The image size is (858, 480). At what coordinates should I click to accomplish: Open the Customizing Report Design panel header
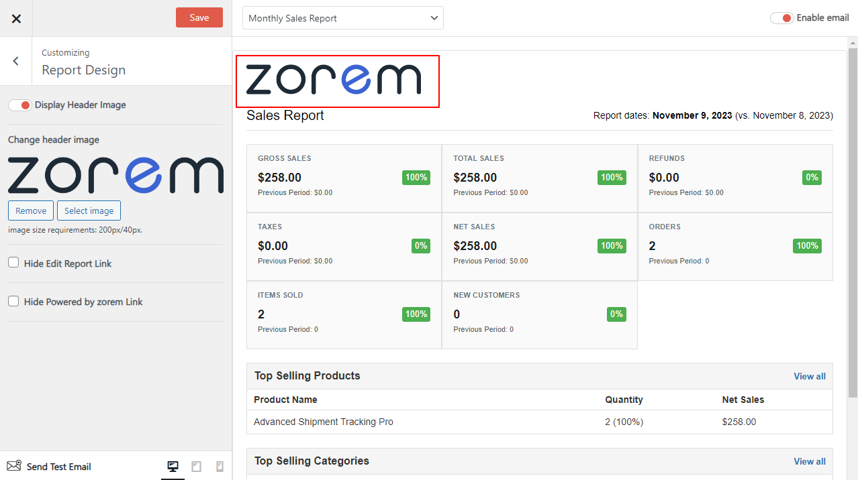pyautogui.click(x=83, y=60)
